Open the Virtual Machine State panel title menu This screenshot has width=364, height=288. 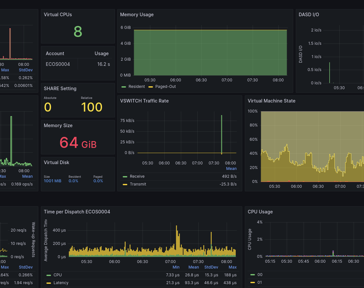tap(271, 101)
